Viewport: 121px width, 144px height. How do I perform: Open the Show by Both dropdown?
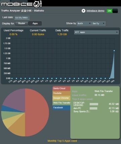[84, 23]
